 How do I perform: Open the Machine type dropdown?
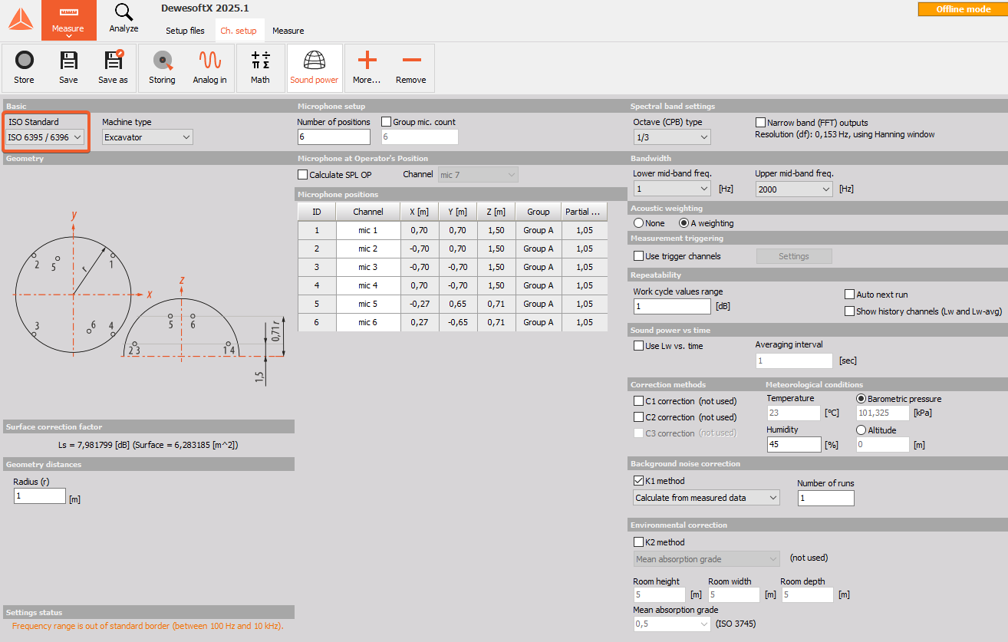[147, 137]
